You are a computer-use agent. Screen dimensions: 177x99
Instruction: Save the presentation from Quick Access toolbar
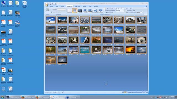[x=50, y=4]
